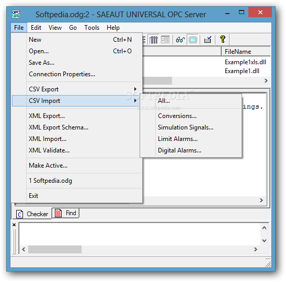Select Conversions... import option
Screen dimensions: 286x282
click(x=191, y=116)
